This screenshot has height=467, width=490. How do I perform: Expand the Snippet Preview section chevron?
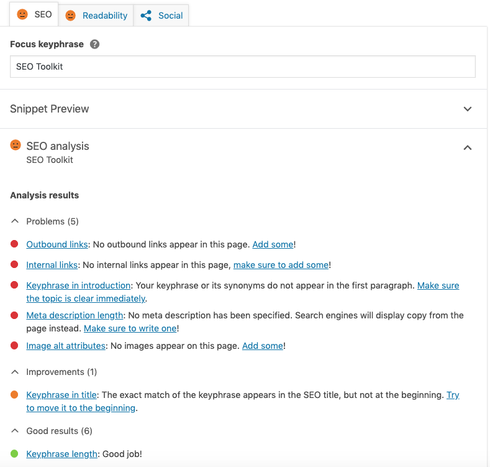coord(468,109)
